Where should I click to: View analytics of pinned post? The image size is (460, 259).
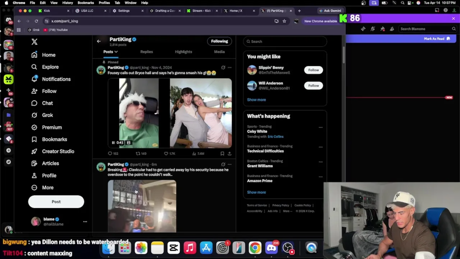coord(198,154)
